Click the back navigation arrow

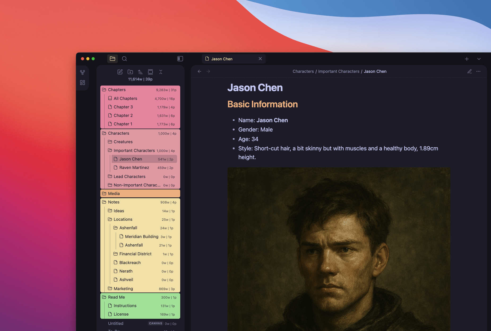tap(199, 71)
